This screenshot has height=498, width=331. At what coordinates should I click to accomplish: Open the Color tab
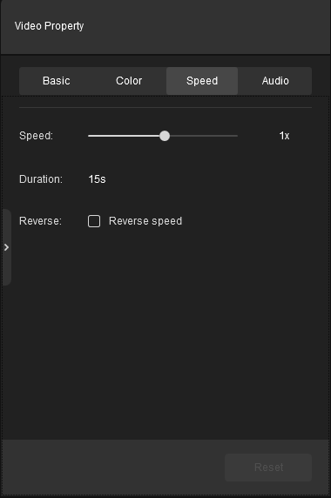(129, 81)
